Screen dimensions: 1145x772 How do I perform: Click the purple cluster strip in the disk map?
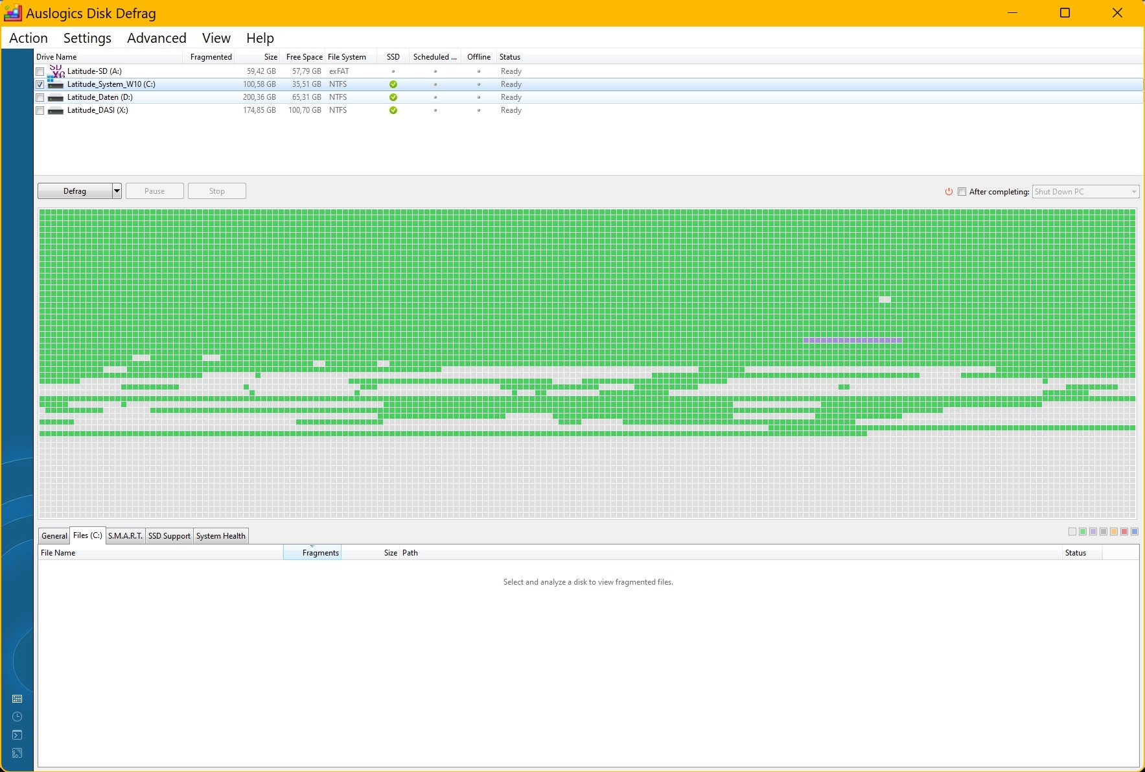[853, 340]
